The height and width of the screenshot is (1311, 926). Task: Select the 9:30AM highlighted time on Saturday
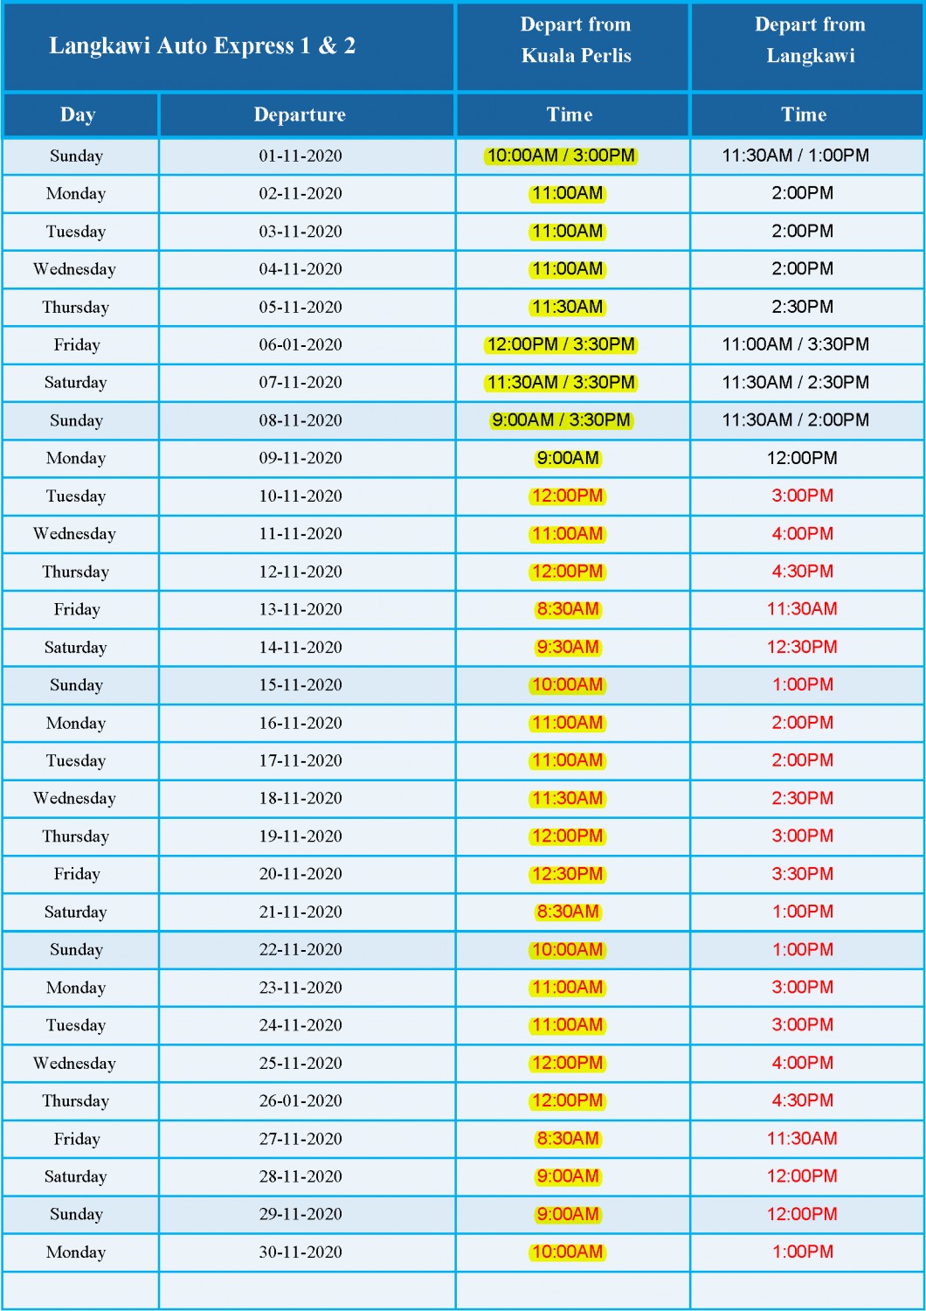[x=568, y=648]
